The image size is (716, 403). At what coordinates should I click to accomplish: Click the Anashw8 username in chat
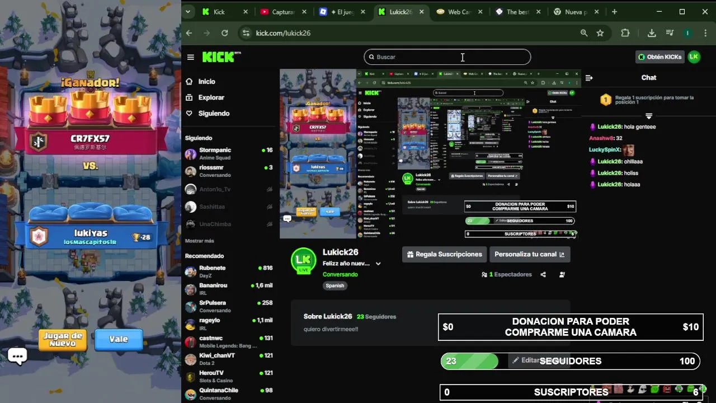pos(601,138)
